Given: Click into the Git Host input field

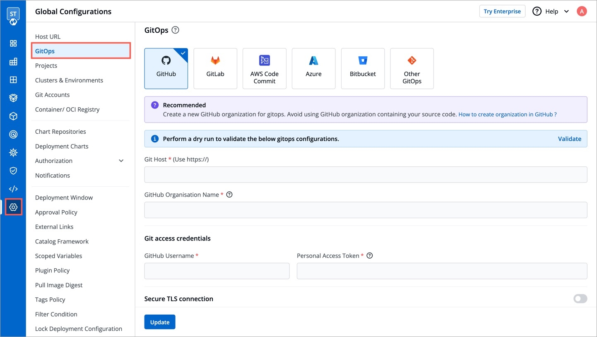Looking at the screenshot, I should [365, 175].
